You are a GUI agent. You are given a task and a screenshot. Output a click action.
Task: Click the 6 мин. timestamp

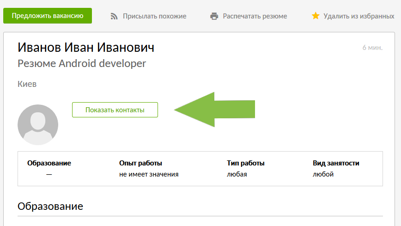pyautogui.click(x=372, y=48)
